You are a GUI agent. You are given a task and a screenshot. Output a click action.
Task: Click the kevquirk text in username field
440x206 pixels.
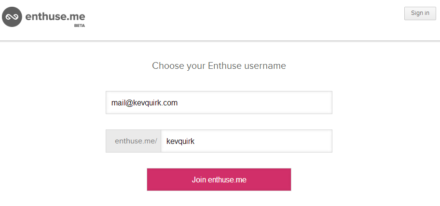pos(180,141)
